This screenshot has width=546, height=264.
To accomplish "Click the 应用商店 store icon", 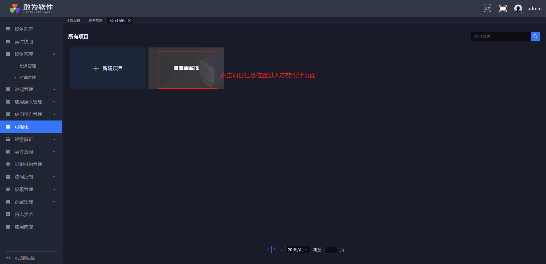I will point(8,227).
